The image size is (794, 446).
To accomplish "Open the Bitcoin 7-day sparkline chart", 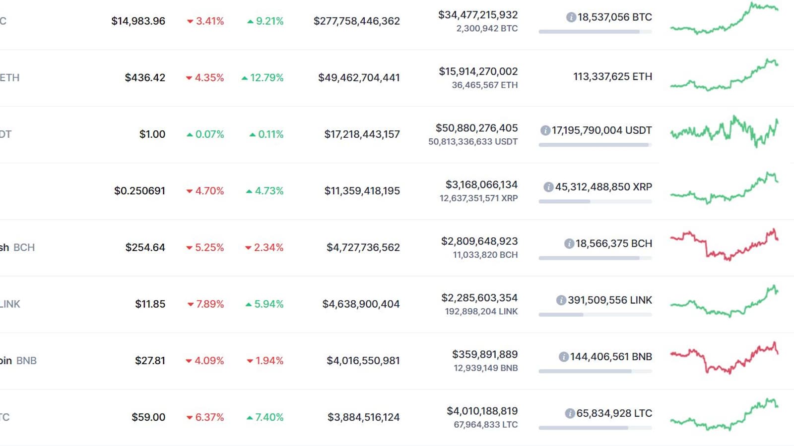I will tap(724, 19).
